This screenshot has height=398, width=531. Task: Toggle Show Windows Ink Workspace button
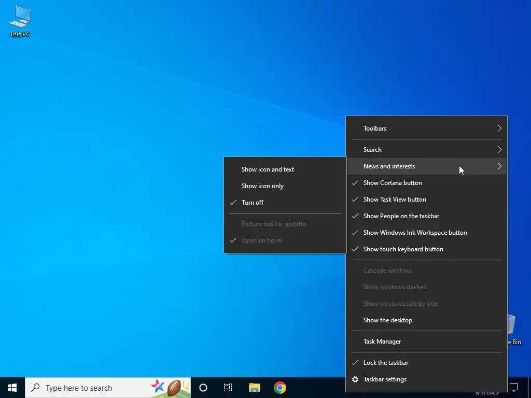pos(426,233)
